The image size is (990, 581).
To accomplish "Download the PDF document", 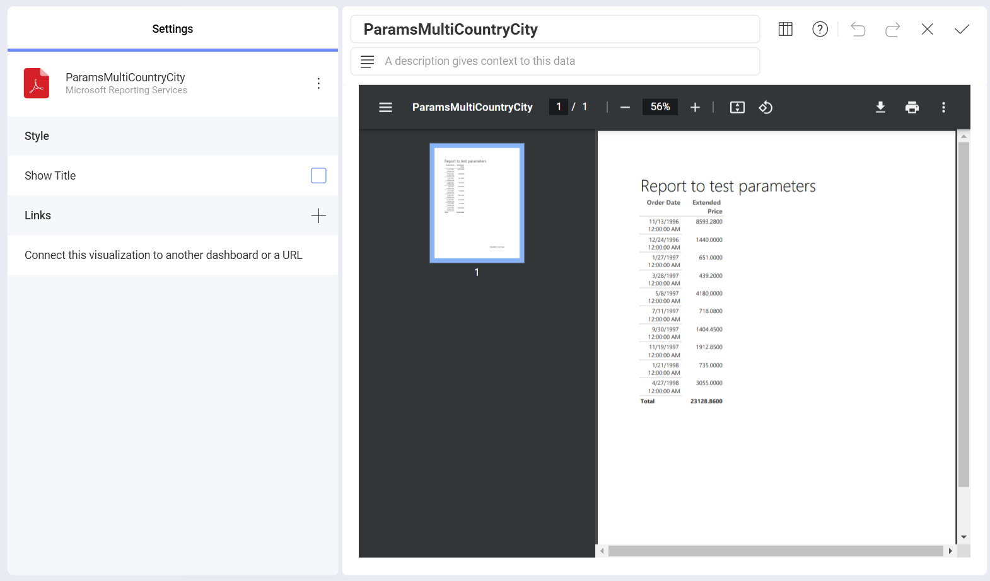I will 880,107.
